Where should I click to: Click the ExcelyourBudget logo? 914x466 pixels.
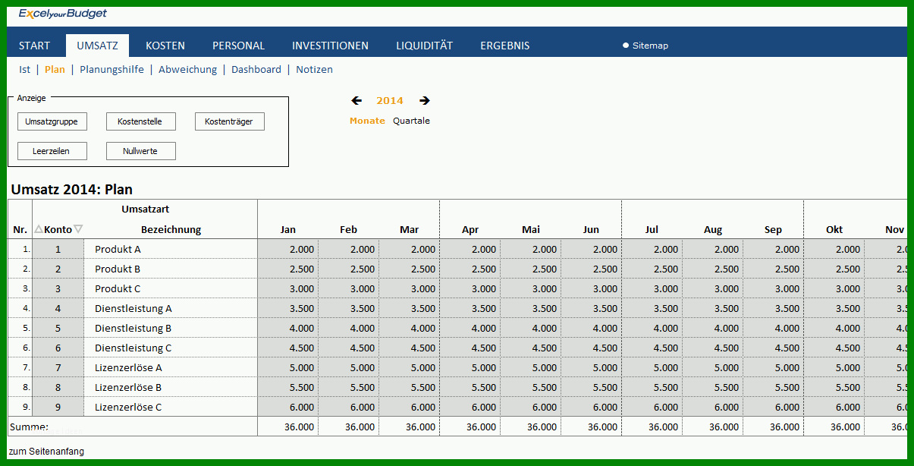coord(63,14)
